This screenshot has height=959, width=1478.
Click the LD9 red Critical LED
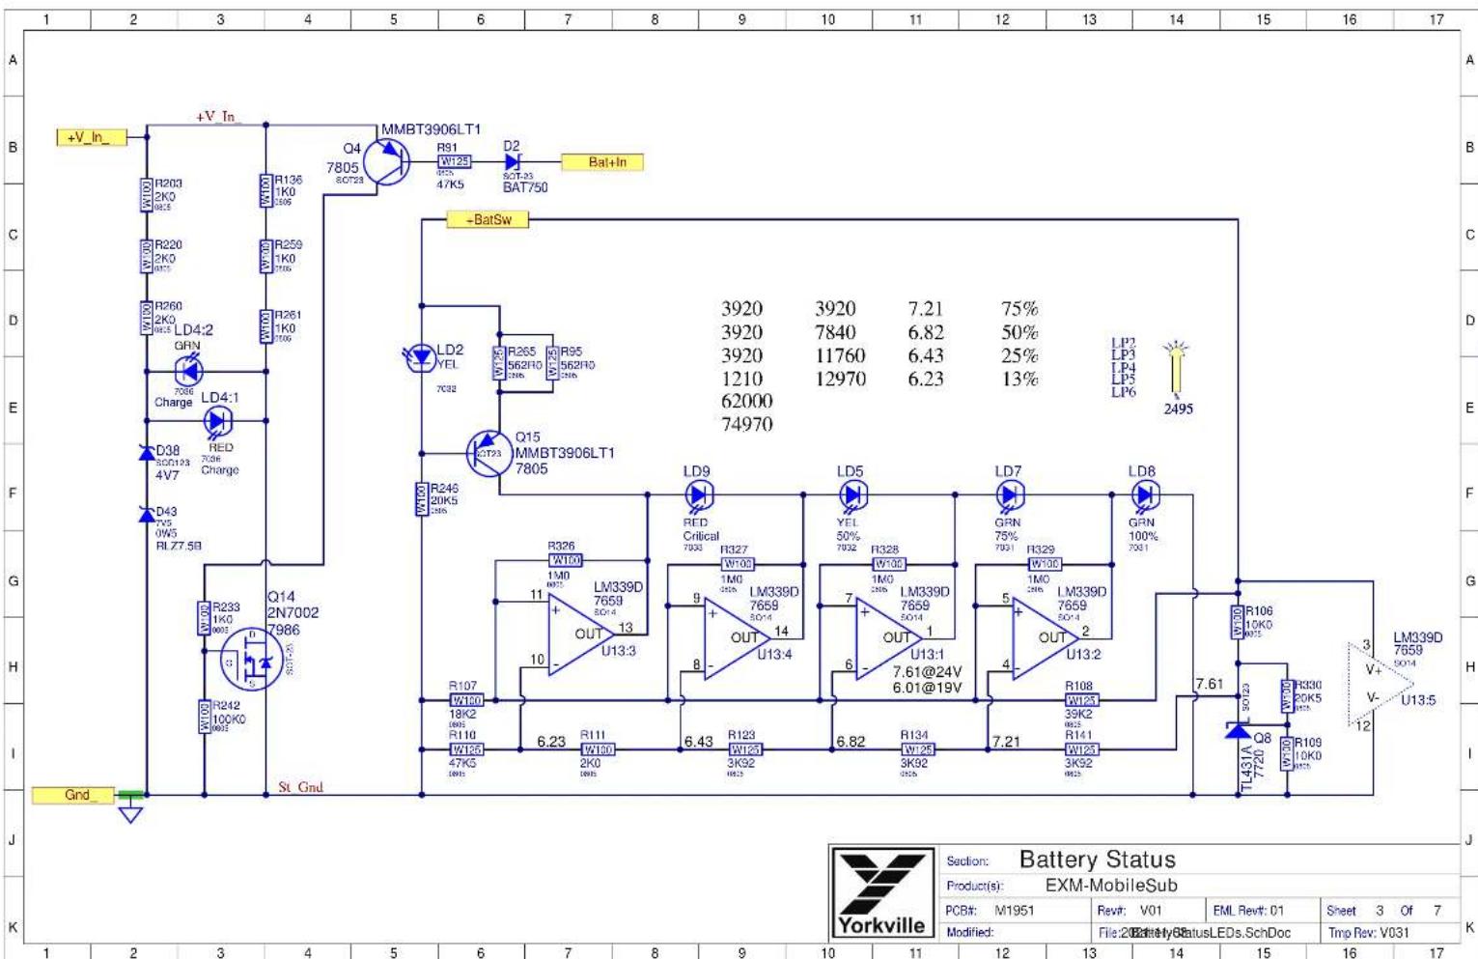point(698,495)
